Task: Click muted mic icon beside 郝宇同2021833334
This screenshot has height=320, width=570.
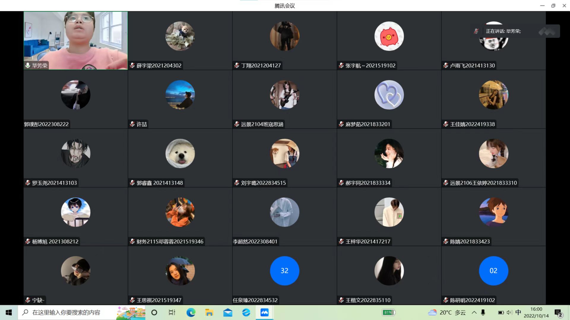Action: (x=341, y=183)
